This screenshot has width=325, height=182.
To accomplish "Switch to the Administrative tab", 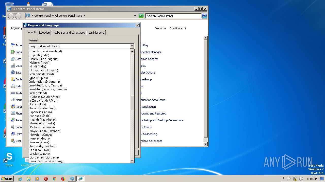I will 96,33.
